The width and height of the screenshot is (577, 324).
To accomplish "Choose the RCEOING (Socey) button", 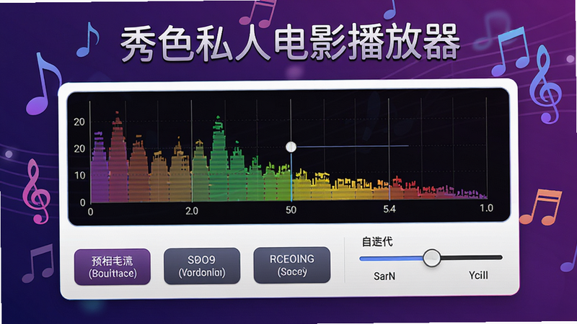I will pyautogui.click(x=292, y=265).
